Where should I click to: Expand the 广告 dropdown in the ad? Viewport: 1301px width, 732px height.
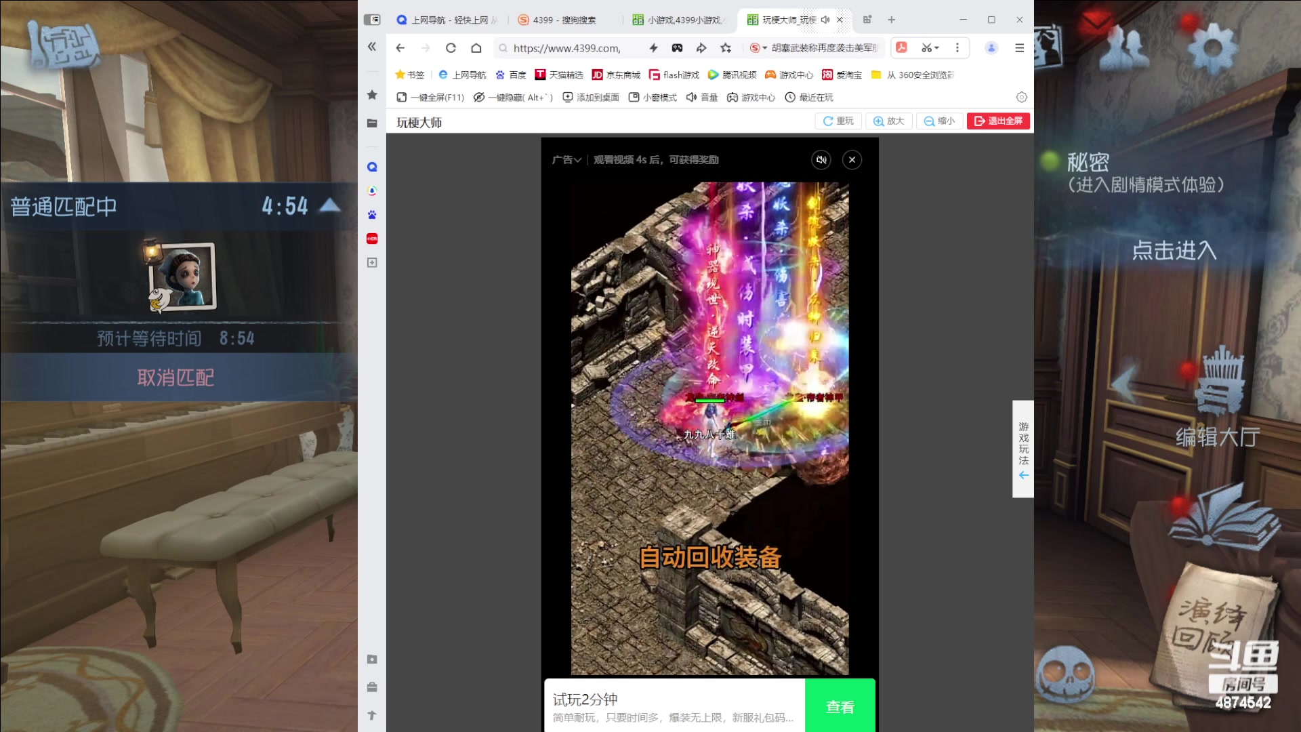[566, 160]
